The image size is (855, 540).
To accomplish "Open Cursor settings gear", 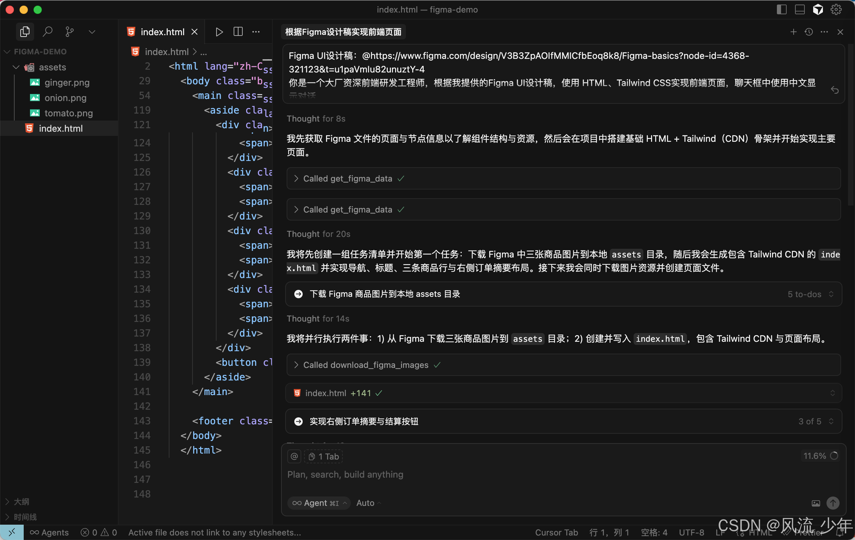I will (x=836, y=9).
